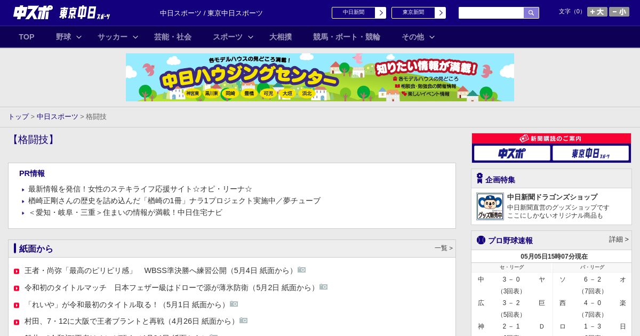Click score 3－2 広 vs 巨
The width and height of the screenshot is (640, 336).
(511, 303)
